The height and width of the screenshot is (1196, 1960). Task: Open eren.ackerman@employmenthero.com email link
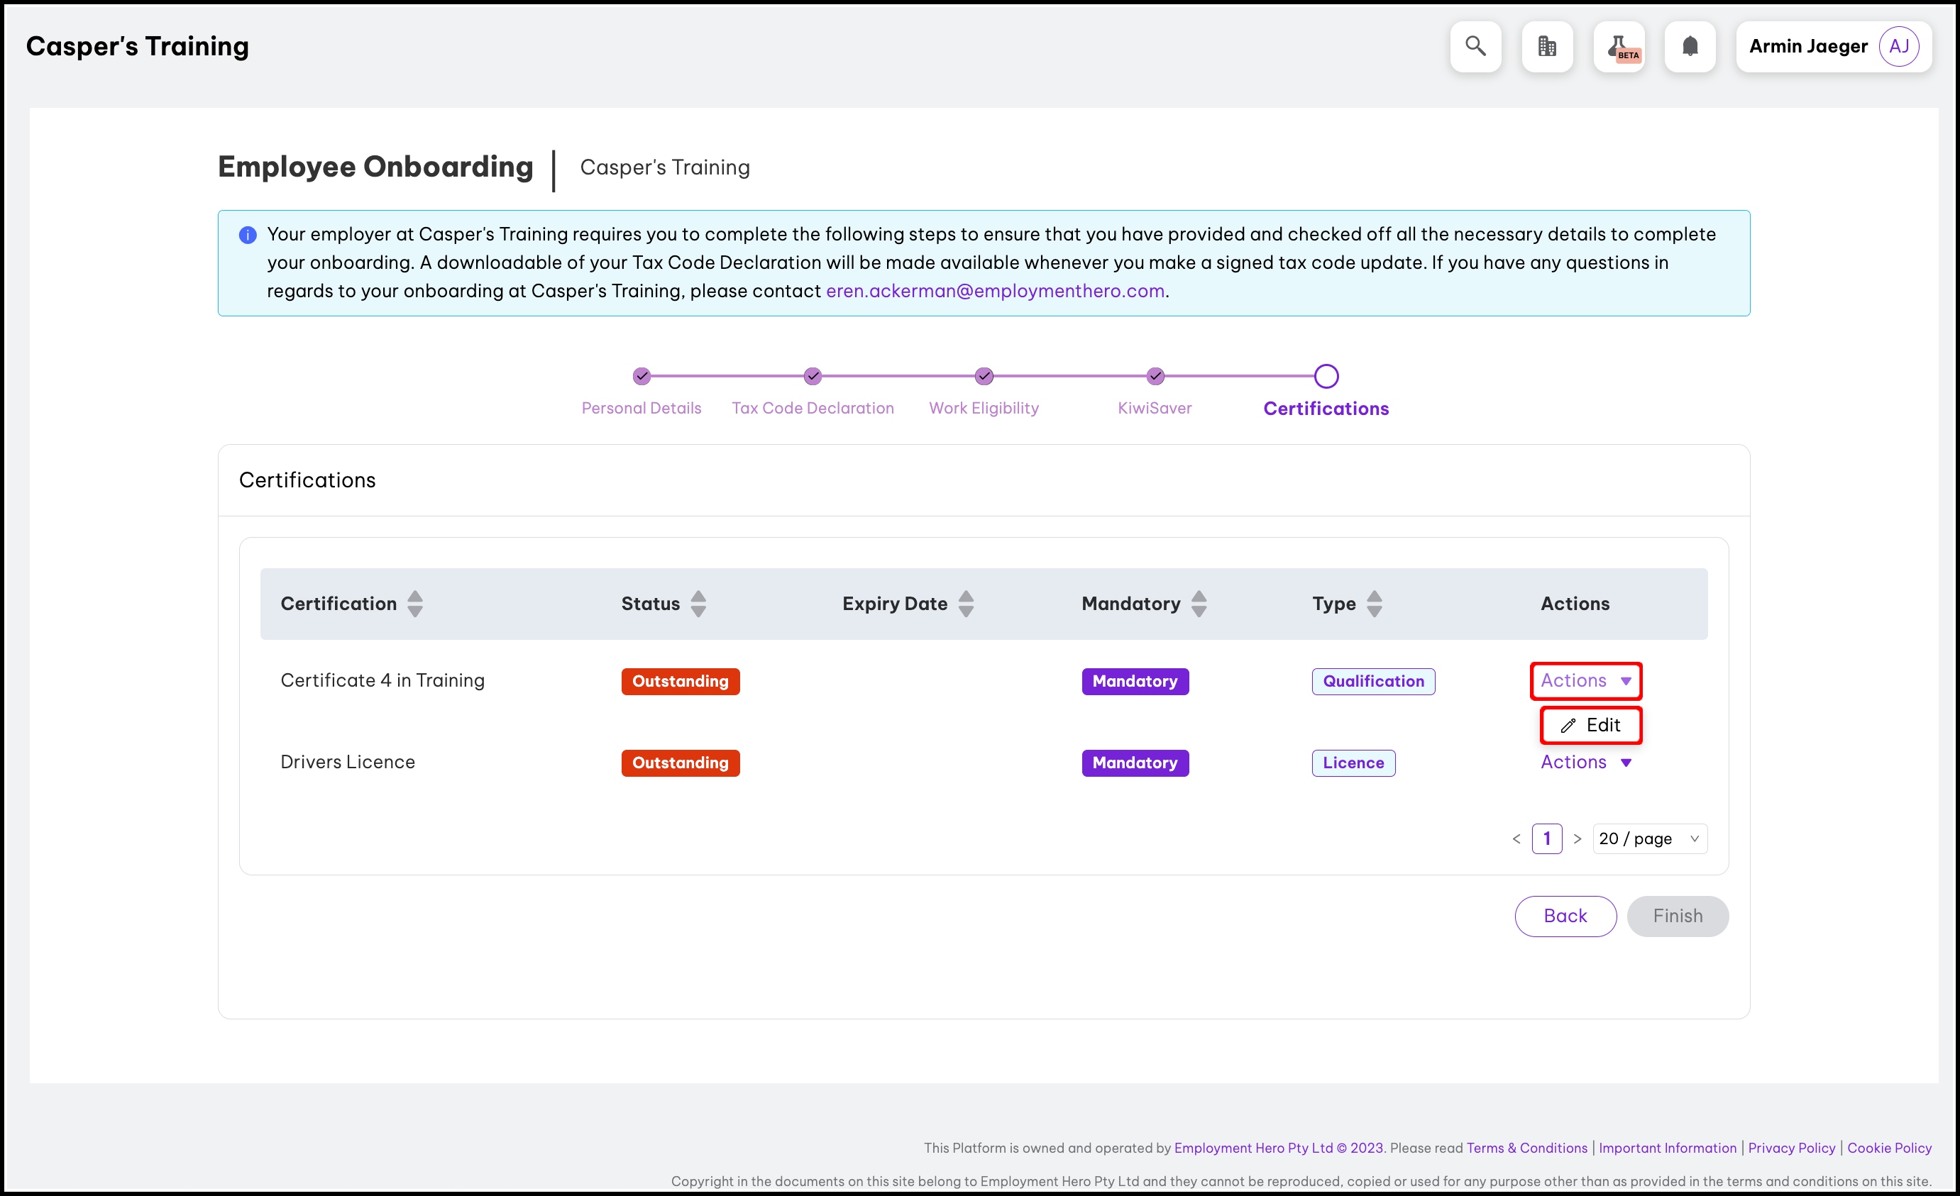click(x=994, y=291)
